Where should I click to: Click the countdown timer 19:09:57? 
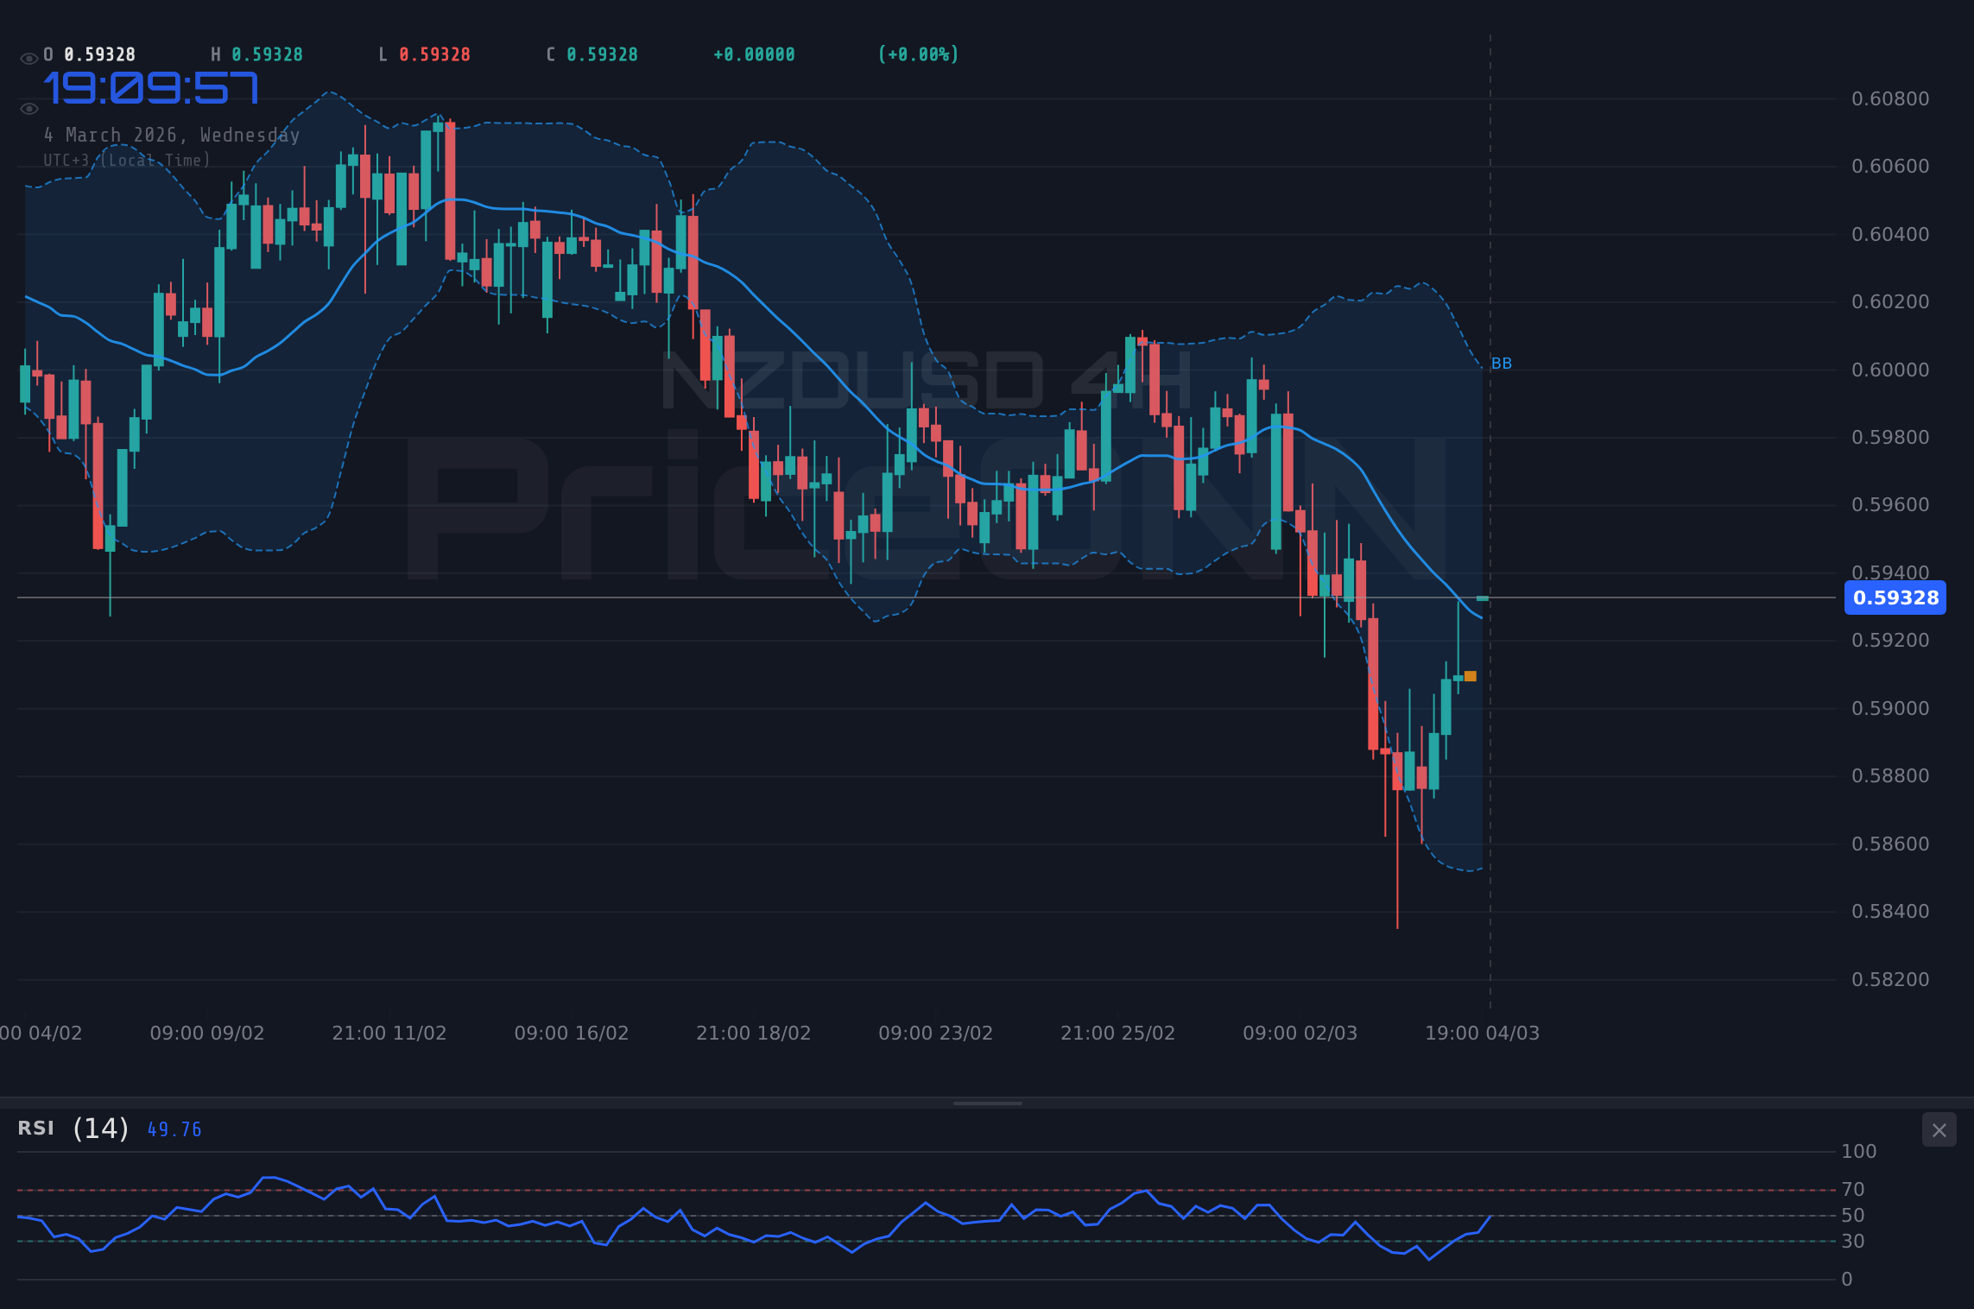(152, 86)
